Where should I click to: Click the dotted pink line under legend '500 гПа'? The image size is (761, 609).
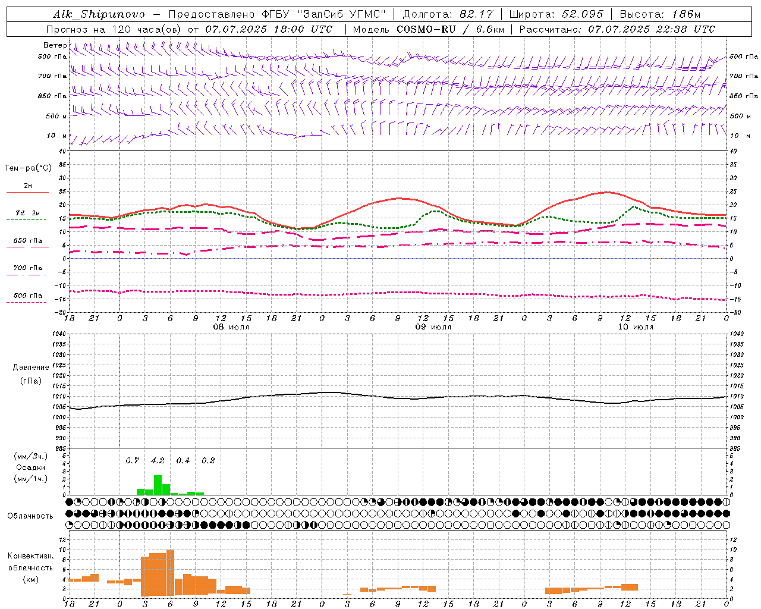click(26, 302)
